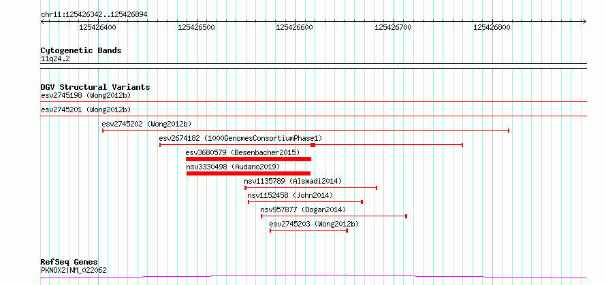Click the Cytogenetic Bands track title
Screen dimensions: 606x285
[x=81, y=50]
